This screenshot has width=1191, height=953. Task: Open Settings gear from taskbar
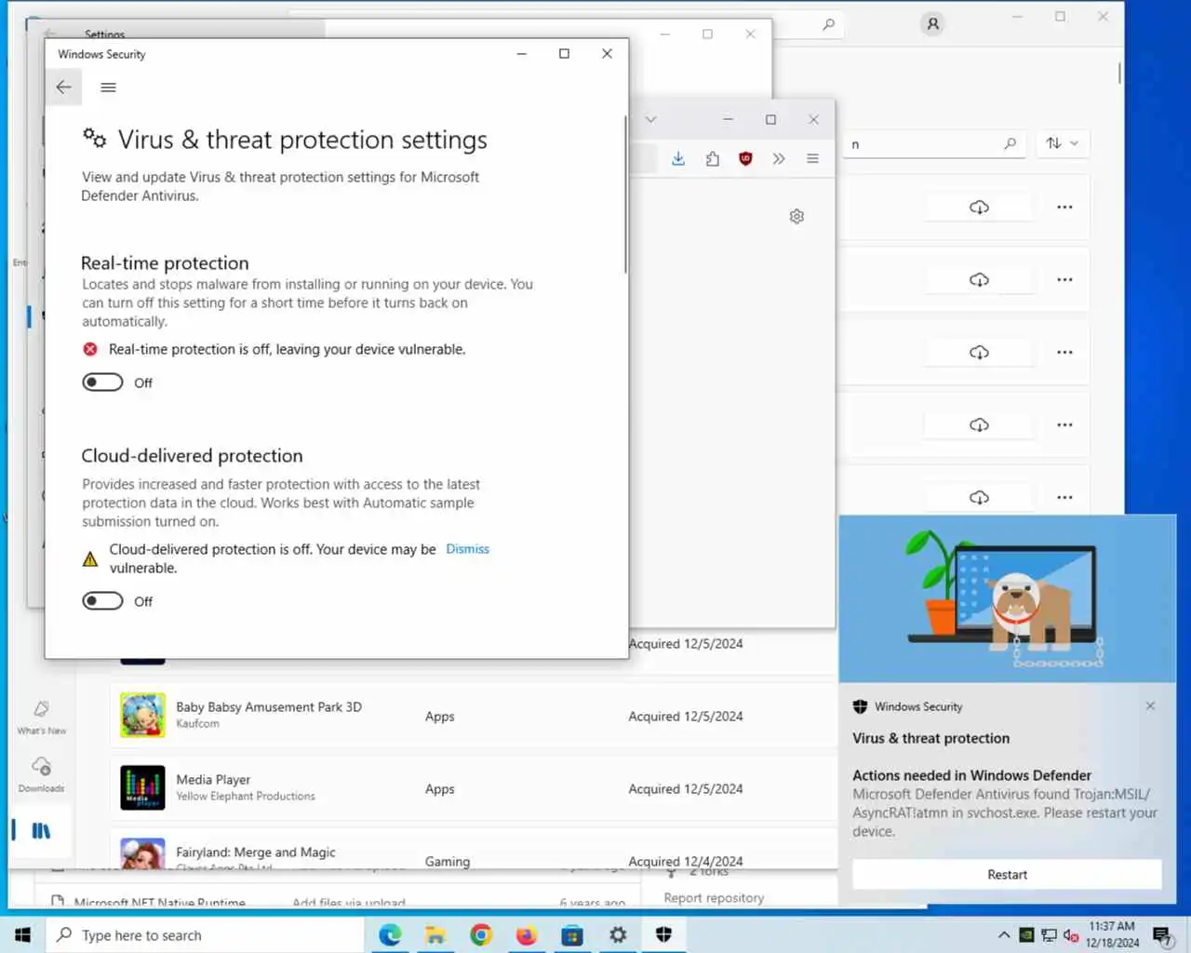pyautogui.click(x=618, y=934)
